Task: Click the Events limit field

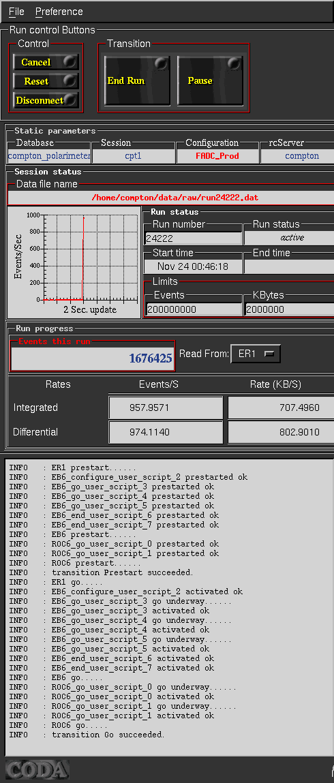Action: pyautogui.click(x=194, y=309)
